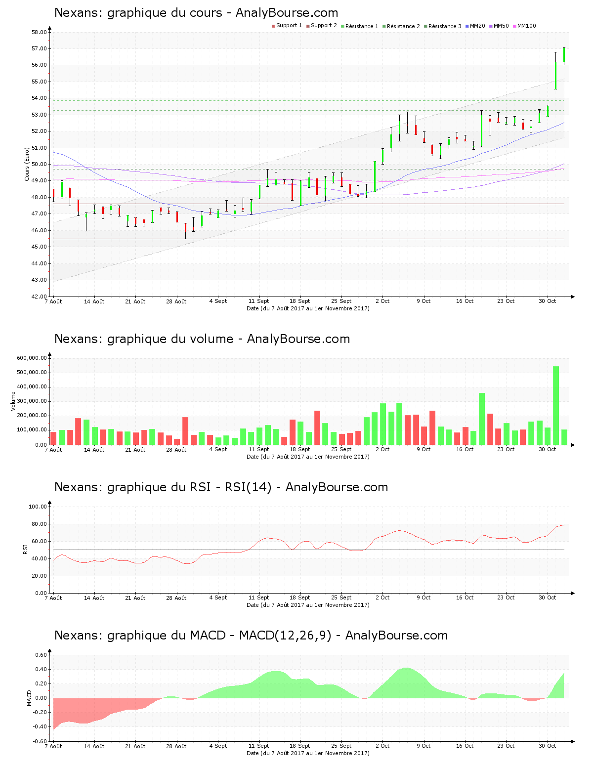Select the 'Résistance 2' legend label
The width and height of the screenshot is (593, 766).
click(403, 26)
